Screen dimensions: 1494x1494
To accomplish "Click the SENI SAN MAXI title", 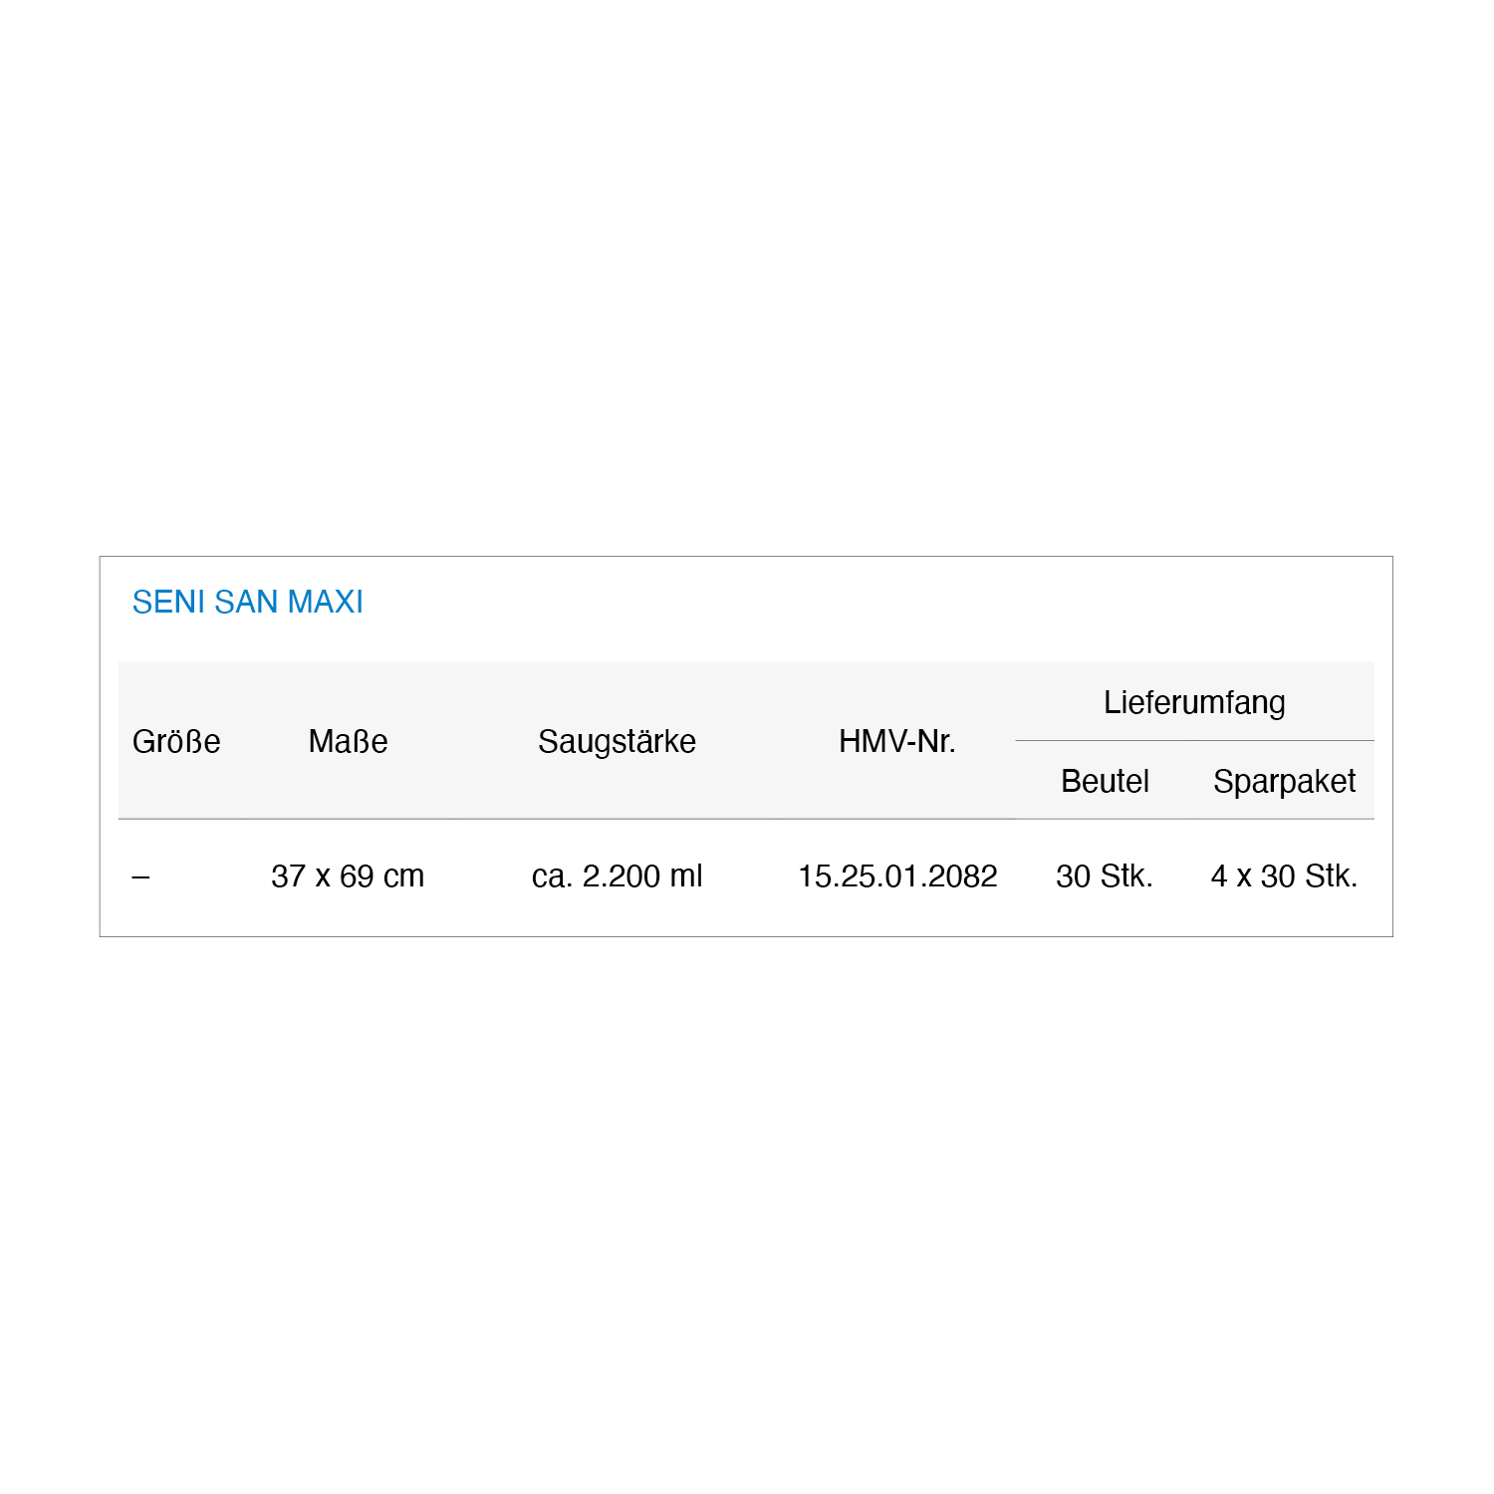I will coord(247,602).
